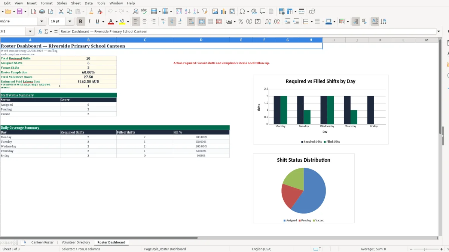Viewport: 449px width, 252px height.
Task: Open the Tools menu
Action: coord(101,3)
